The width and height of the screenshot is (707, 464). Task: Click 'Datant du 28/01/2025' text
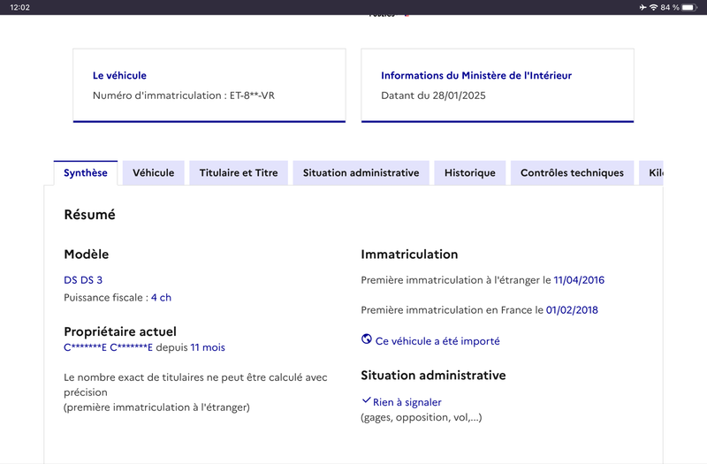(x=433, y=95)
